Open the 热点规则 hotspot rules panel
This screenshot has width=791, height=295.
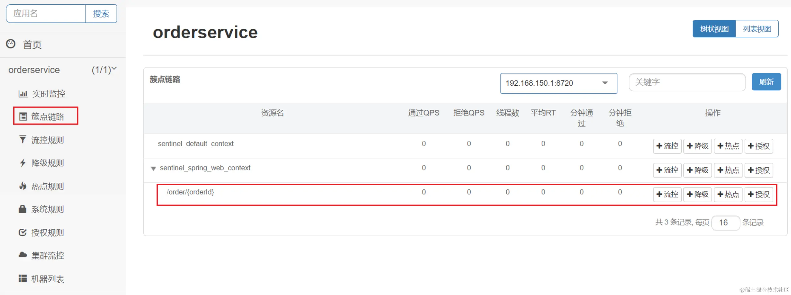coord(47,186)
